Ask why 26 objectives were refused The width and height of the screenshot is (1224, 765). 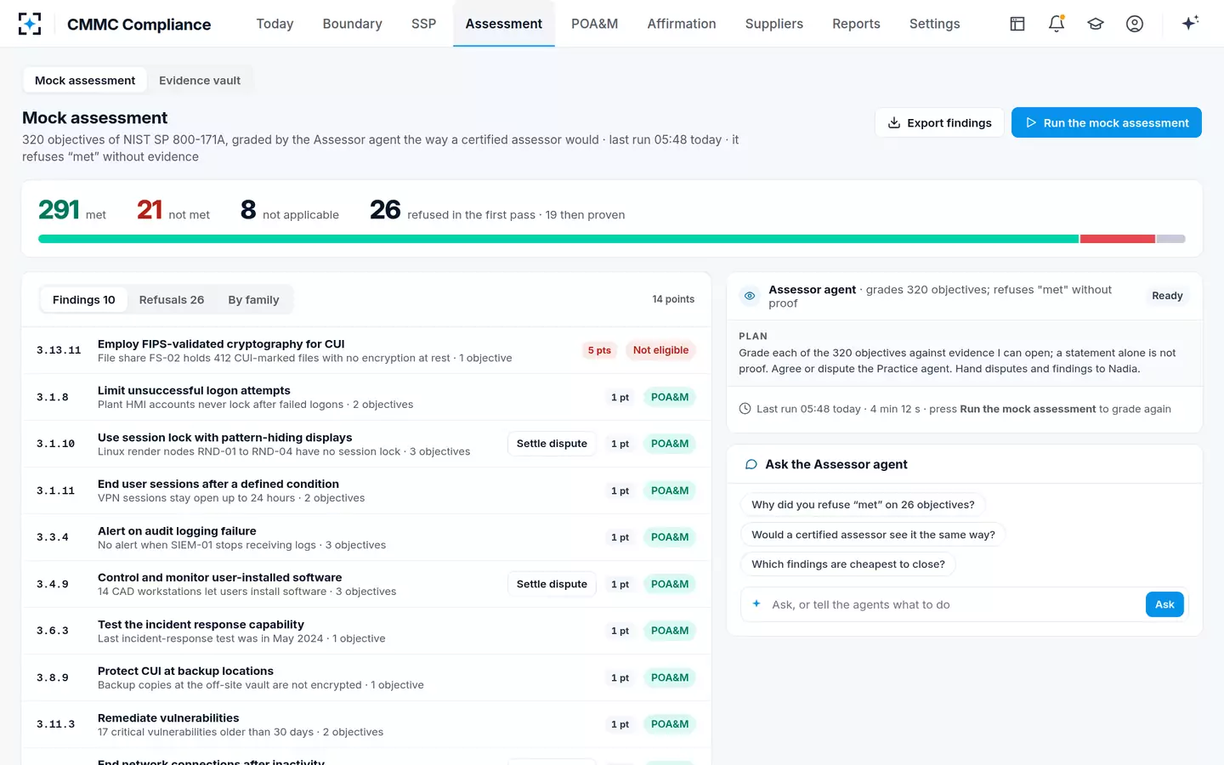coord(863,505)
